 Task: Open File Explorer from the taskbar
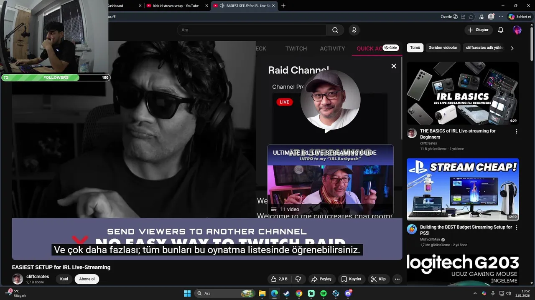(262, 293)
